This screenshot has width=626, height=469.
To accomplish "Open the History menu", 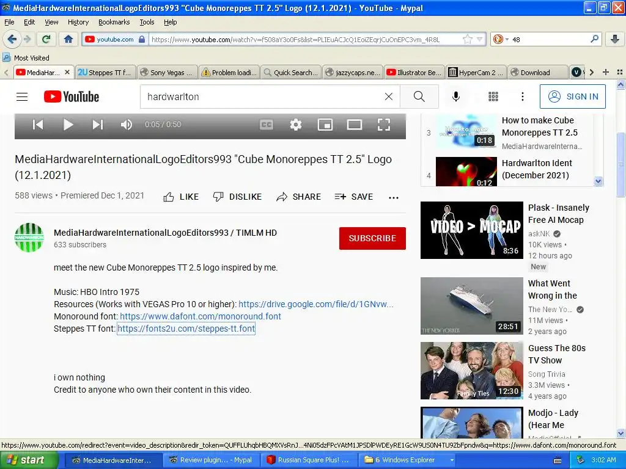I will pos(78,22).
